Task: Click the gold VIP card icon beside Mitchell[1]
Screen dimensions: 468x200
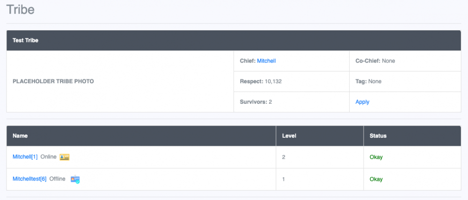Action: 65,157
